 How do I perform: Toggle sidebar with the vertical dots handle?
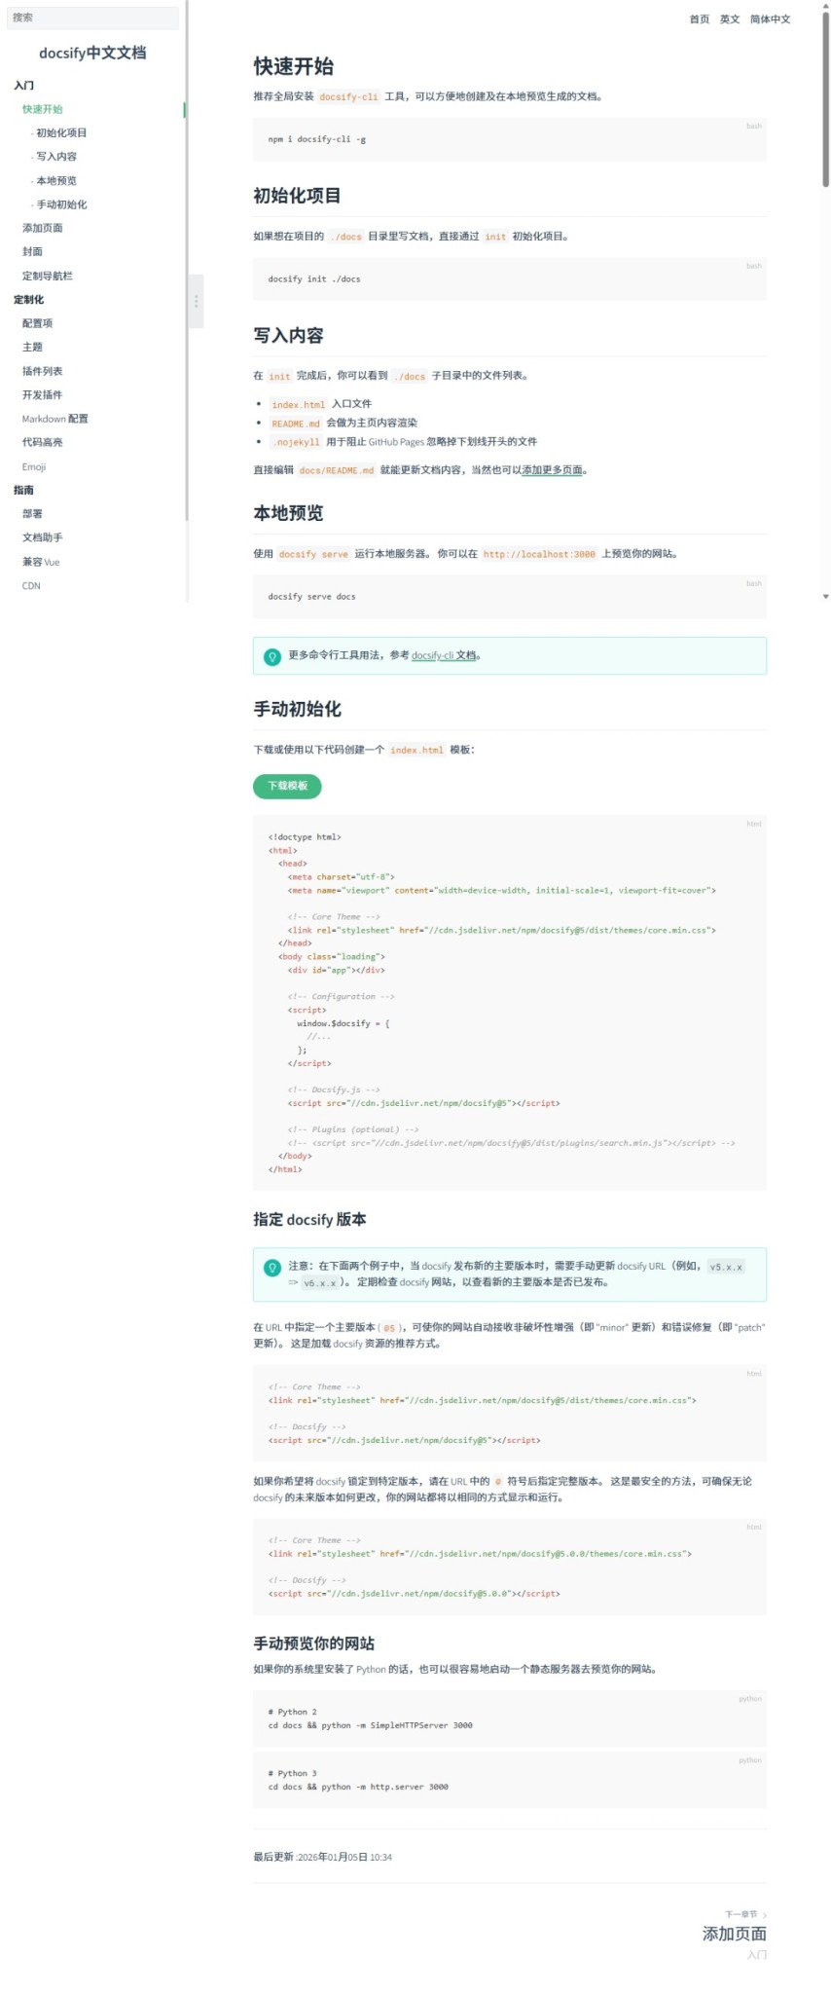[x=196, y=301]
